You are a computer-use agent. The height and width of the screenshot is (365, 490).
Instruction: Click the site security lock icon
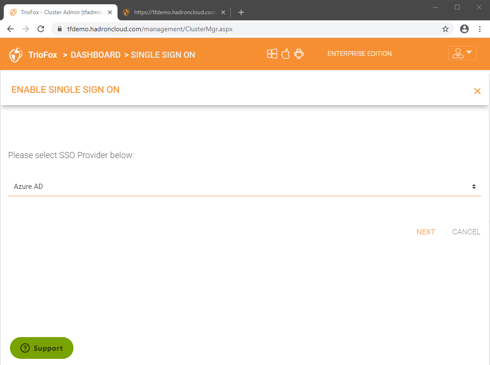click(60, 29)
